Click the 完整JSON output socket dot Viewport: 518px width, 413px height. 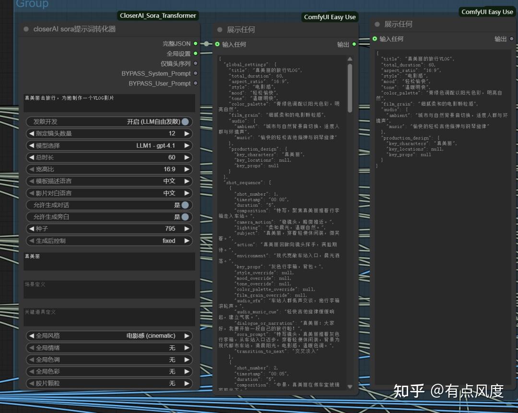[x=195, y=43]
